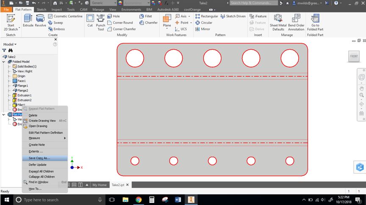The image size is (366, 205).
Task: Open the Punch Tool
Action: (100, 22)
